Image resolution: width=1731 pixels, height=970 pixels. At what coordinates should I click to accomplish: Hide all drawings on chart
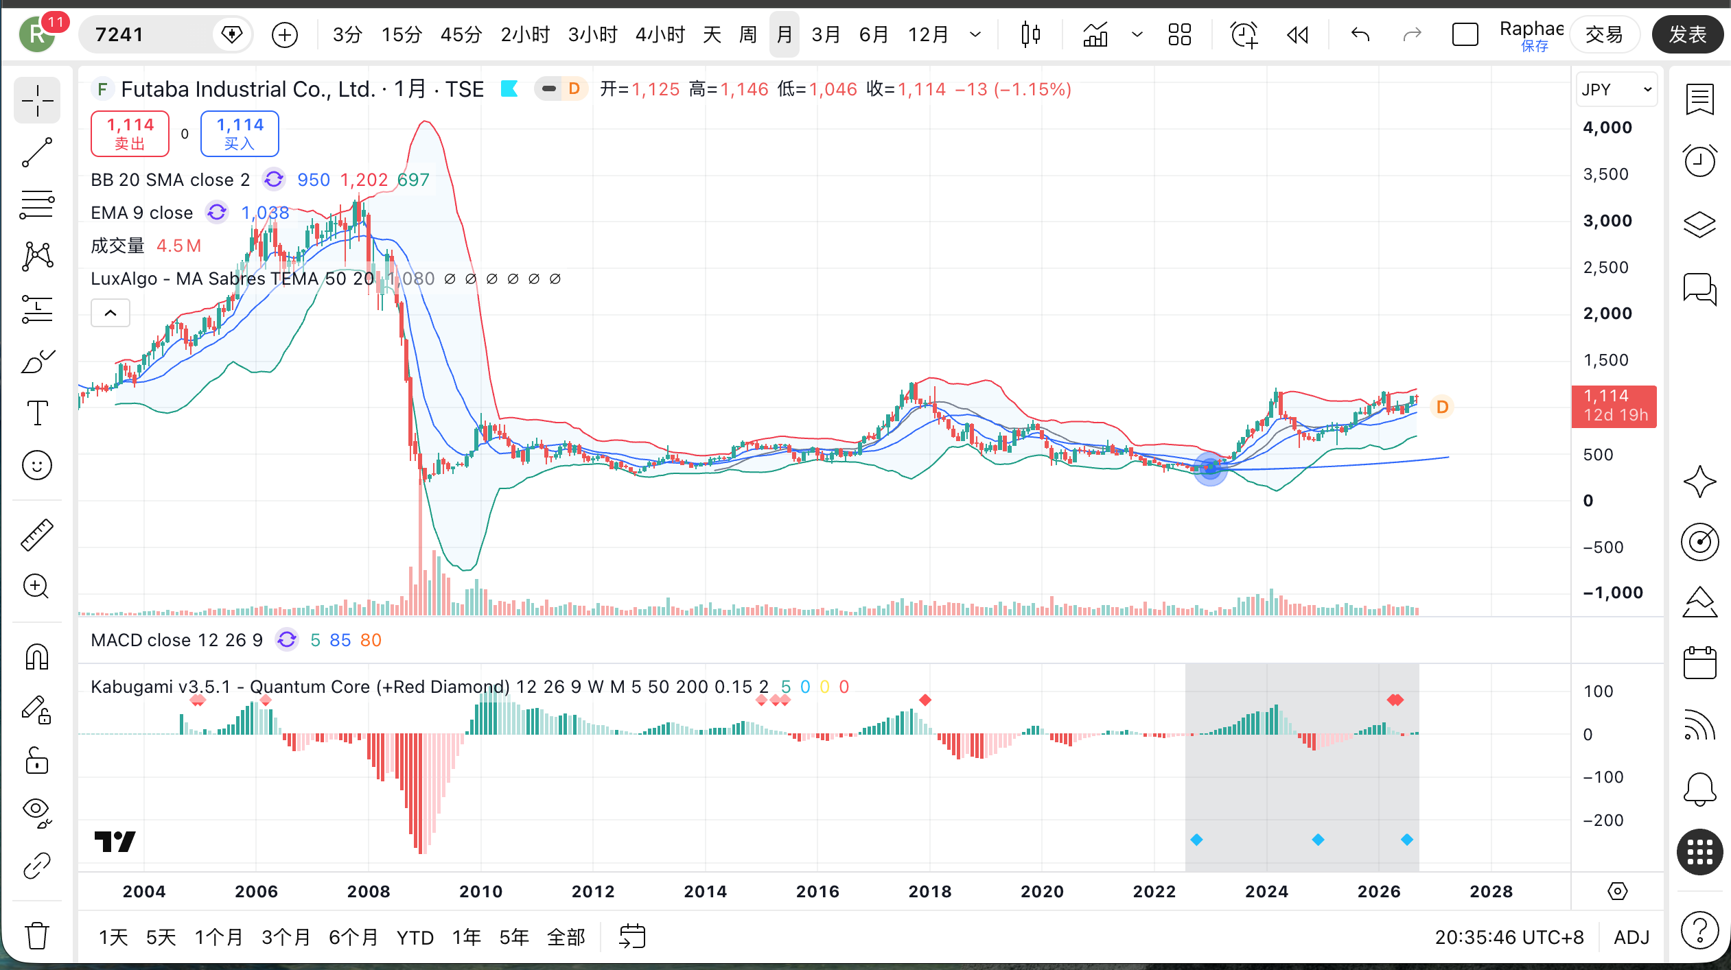[x=37, y=813]
